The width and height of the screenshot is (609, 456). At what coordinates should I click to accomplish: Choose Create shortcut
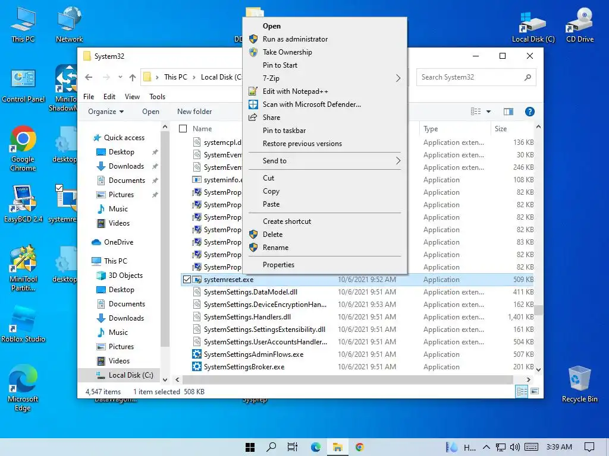tap(287, 221)
